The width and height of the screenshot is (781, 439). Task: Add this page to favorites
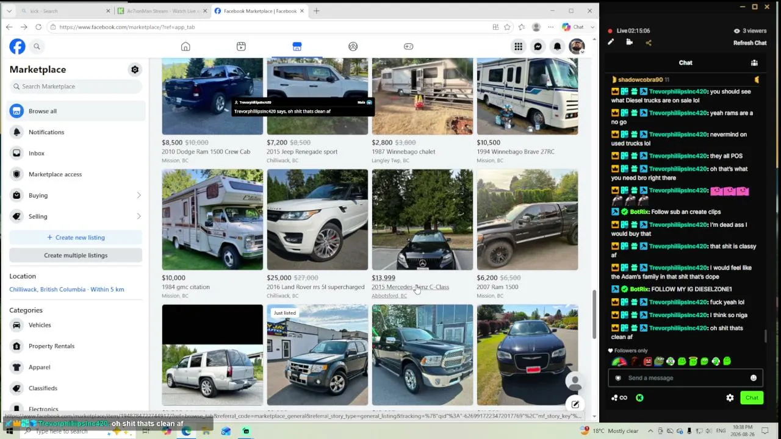pyautogui.click(x=507, y=27)
